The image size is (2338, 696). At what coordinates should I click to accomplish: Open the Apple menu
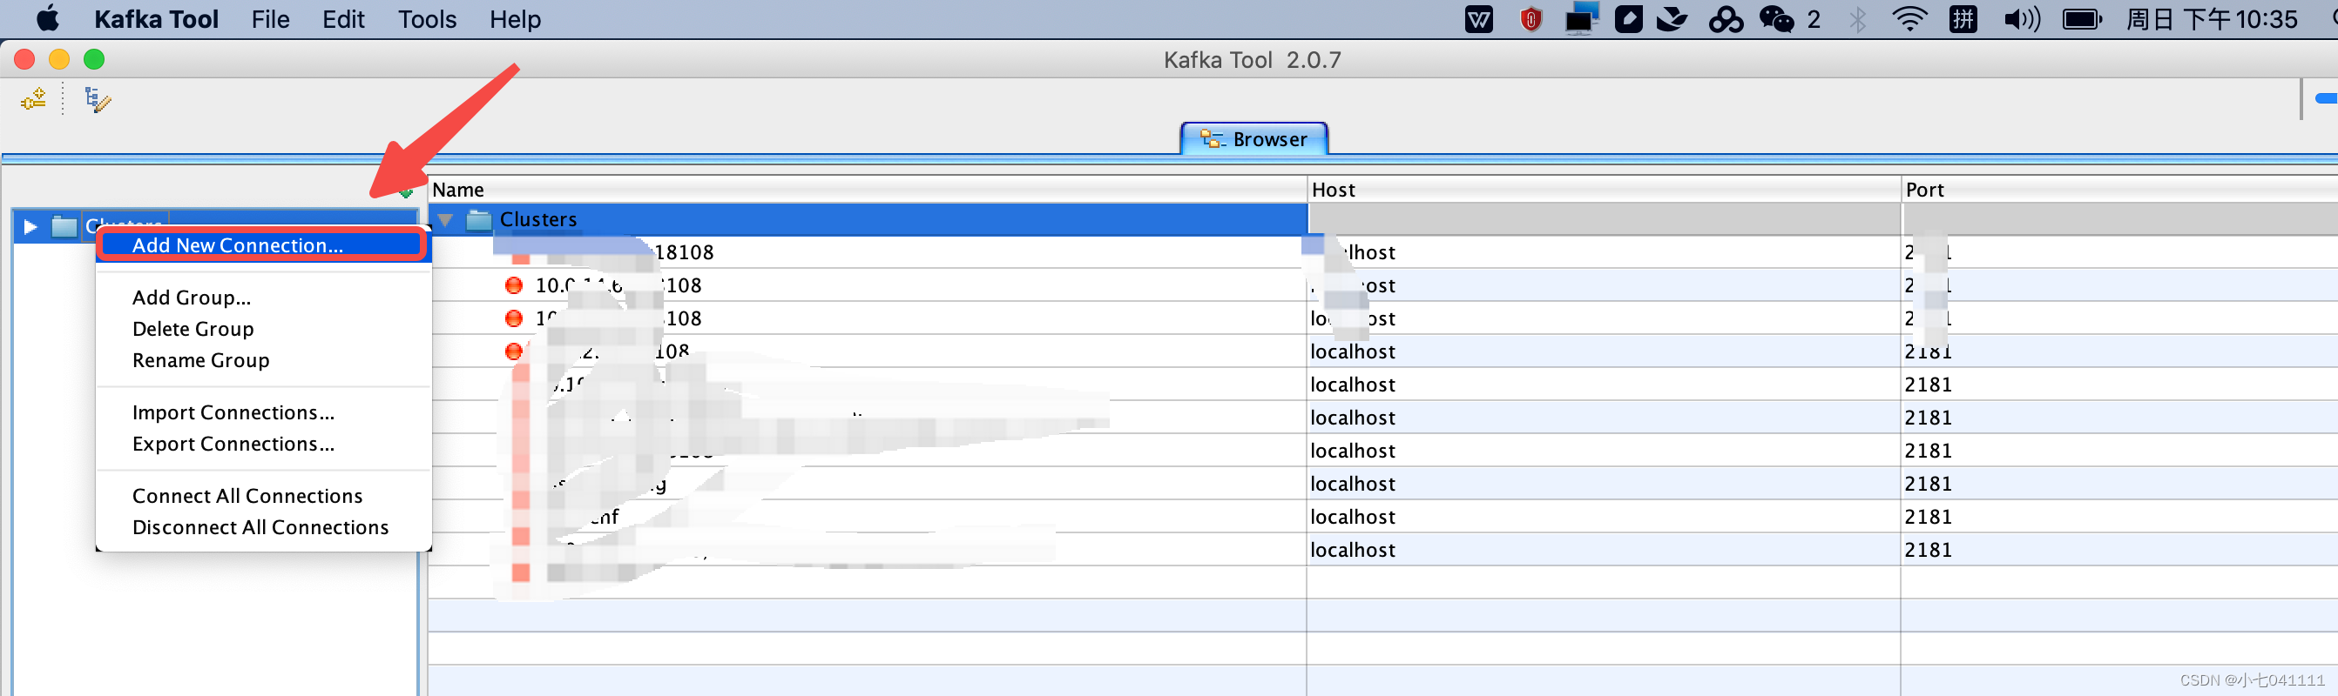pos(47,19)
